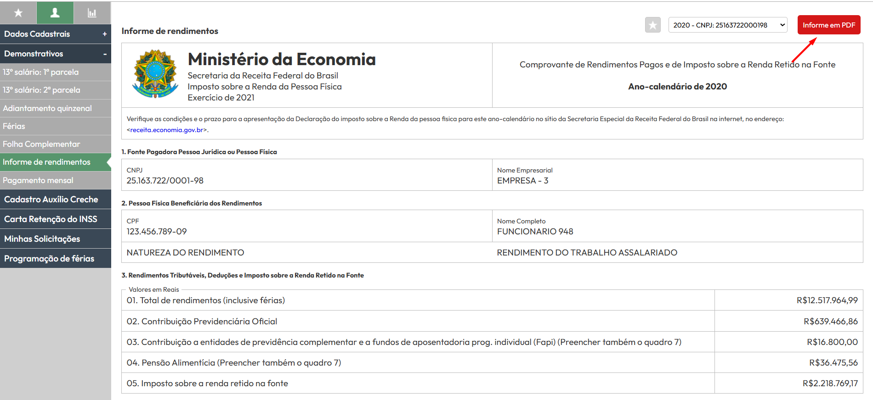Screen dimensions: 873x400
Task: Select 13º salário: 1ª parcela
Action: (x=56, y=72)
